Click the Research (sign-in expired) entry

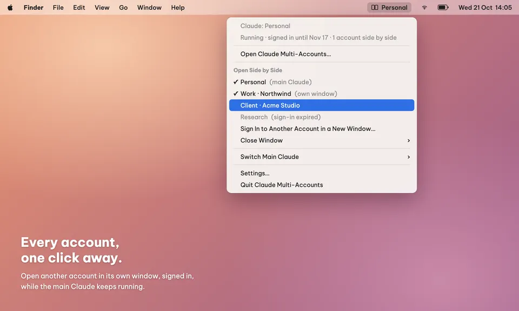pyautogui.click(x=322, y=117)
